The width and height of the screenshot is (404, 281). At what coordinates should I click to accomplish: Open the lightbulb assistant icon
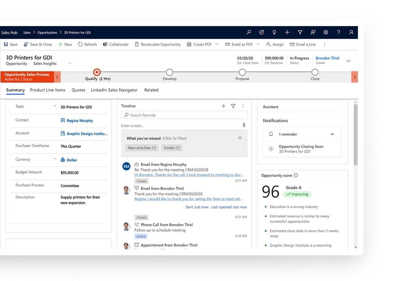tap(274, 32)
